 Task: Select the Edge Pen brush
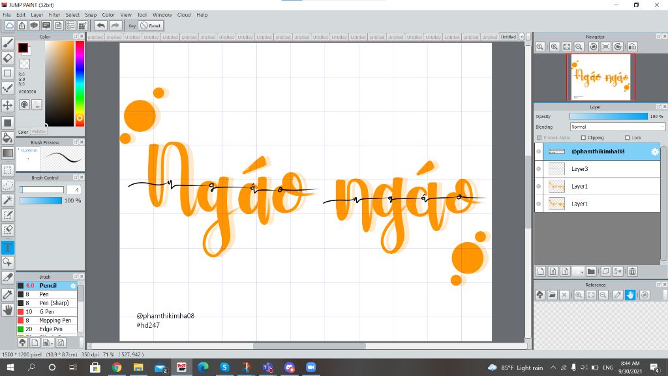pyautogui.click(x=47, y=329)
